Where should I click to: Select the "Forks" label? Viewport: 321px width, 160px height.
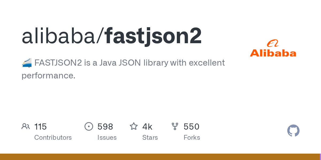coord(192,138)
